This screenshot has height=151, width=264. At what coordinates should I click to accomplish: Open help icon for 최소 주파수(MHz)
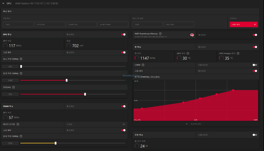(x=21, y=59)
